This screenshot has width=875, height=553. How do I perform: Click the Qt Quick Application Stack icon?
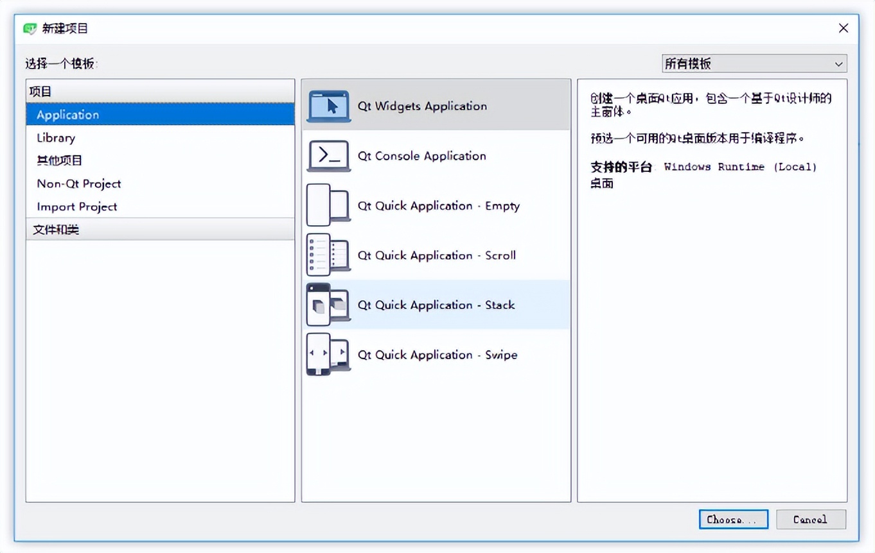click(328, 305)
